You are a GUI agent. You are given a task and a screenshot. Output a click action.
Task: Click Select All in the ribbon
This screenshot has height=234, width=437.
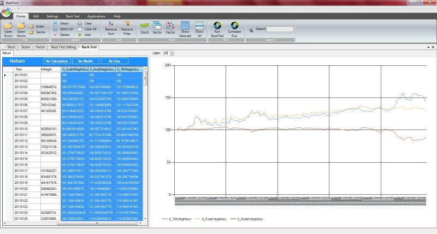pyautogui.click(x=63, y=29)
